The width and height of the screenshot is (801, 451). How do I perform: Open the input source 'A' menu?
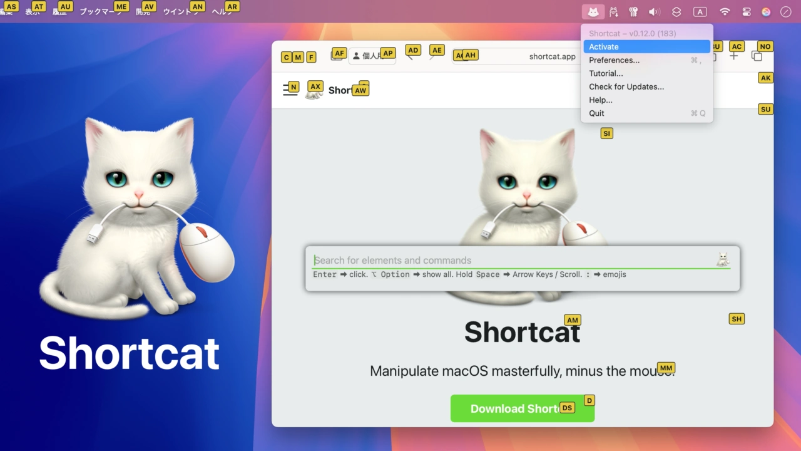coord(700,12)
